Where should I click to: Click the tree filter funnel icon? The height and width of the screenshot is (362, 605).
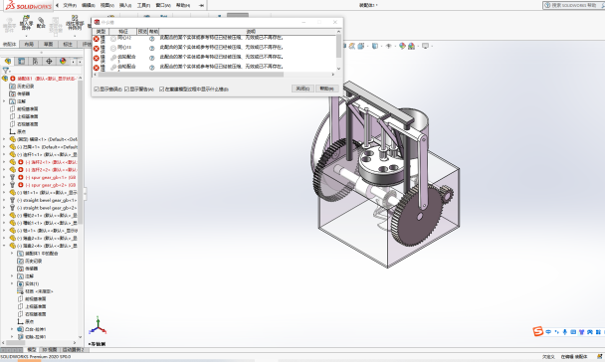[x=6, y=71]
